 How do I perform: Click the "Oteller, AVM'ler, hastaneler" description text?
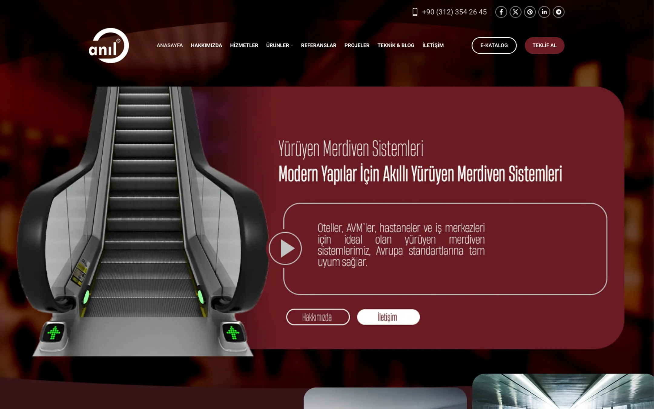coord(401,245)
